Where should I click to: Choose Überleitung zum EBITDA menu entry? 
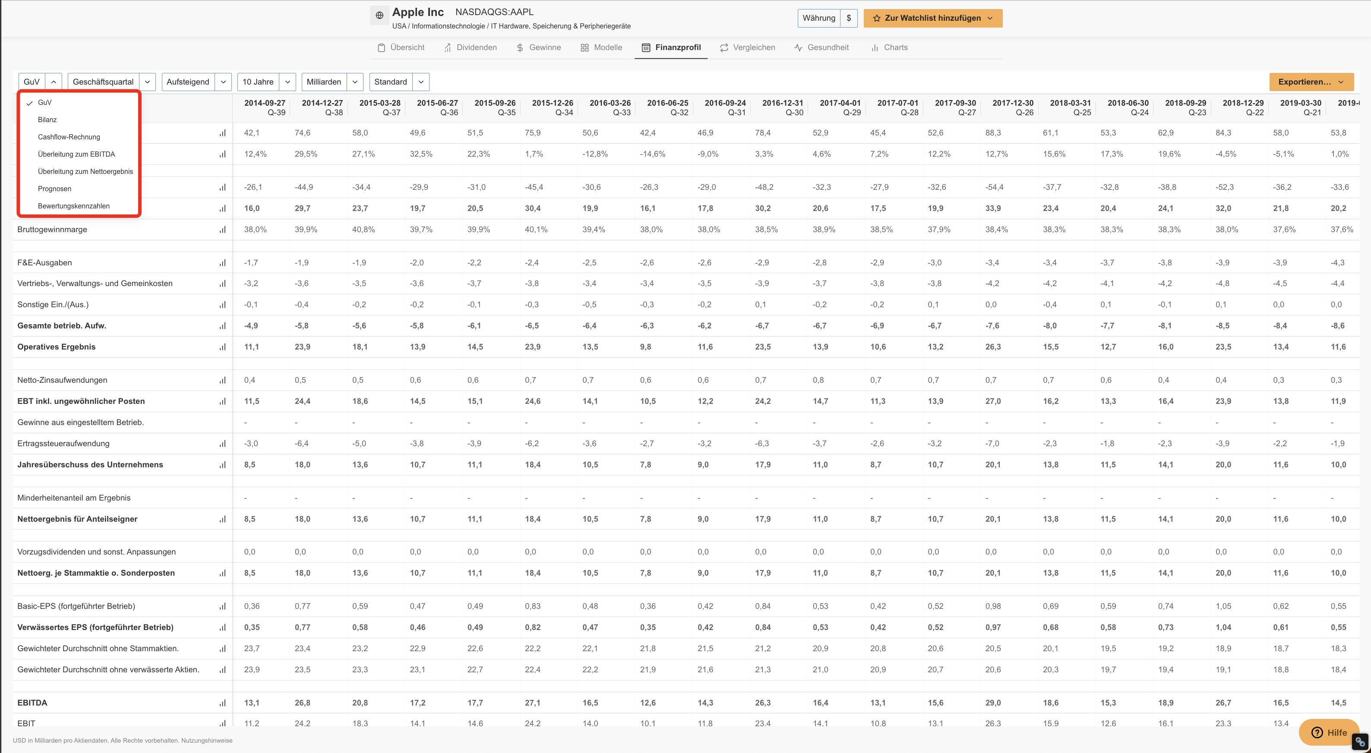pyautogui.click(x=79, y=154)
